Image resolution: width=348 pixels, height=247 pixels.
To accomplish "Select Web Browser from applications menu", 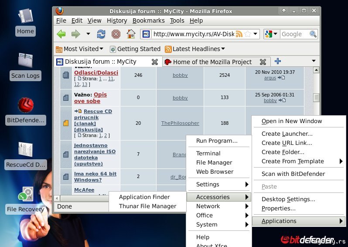I will [x=219, y=172].
